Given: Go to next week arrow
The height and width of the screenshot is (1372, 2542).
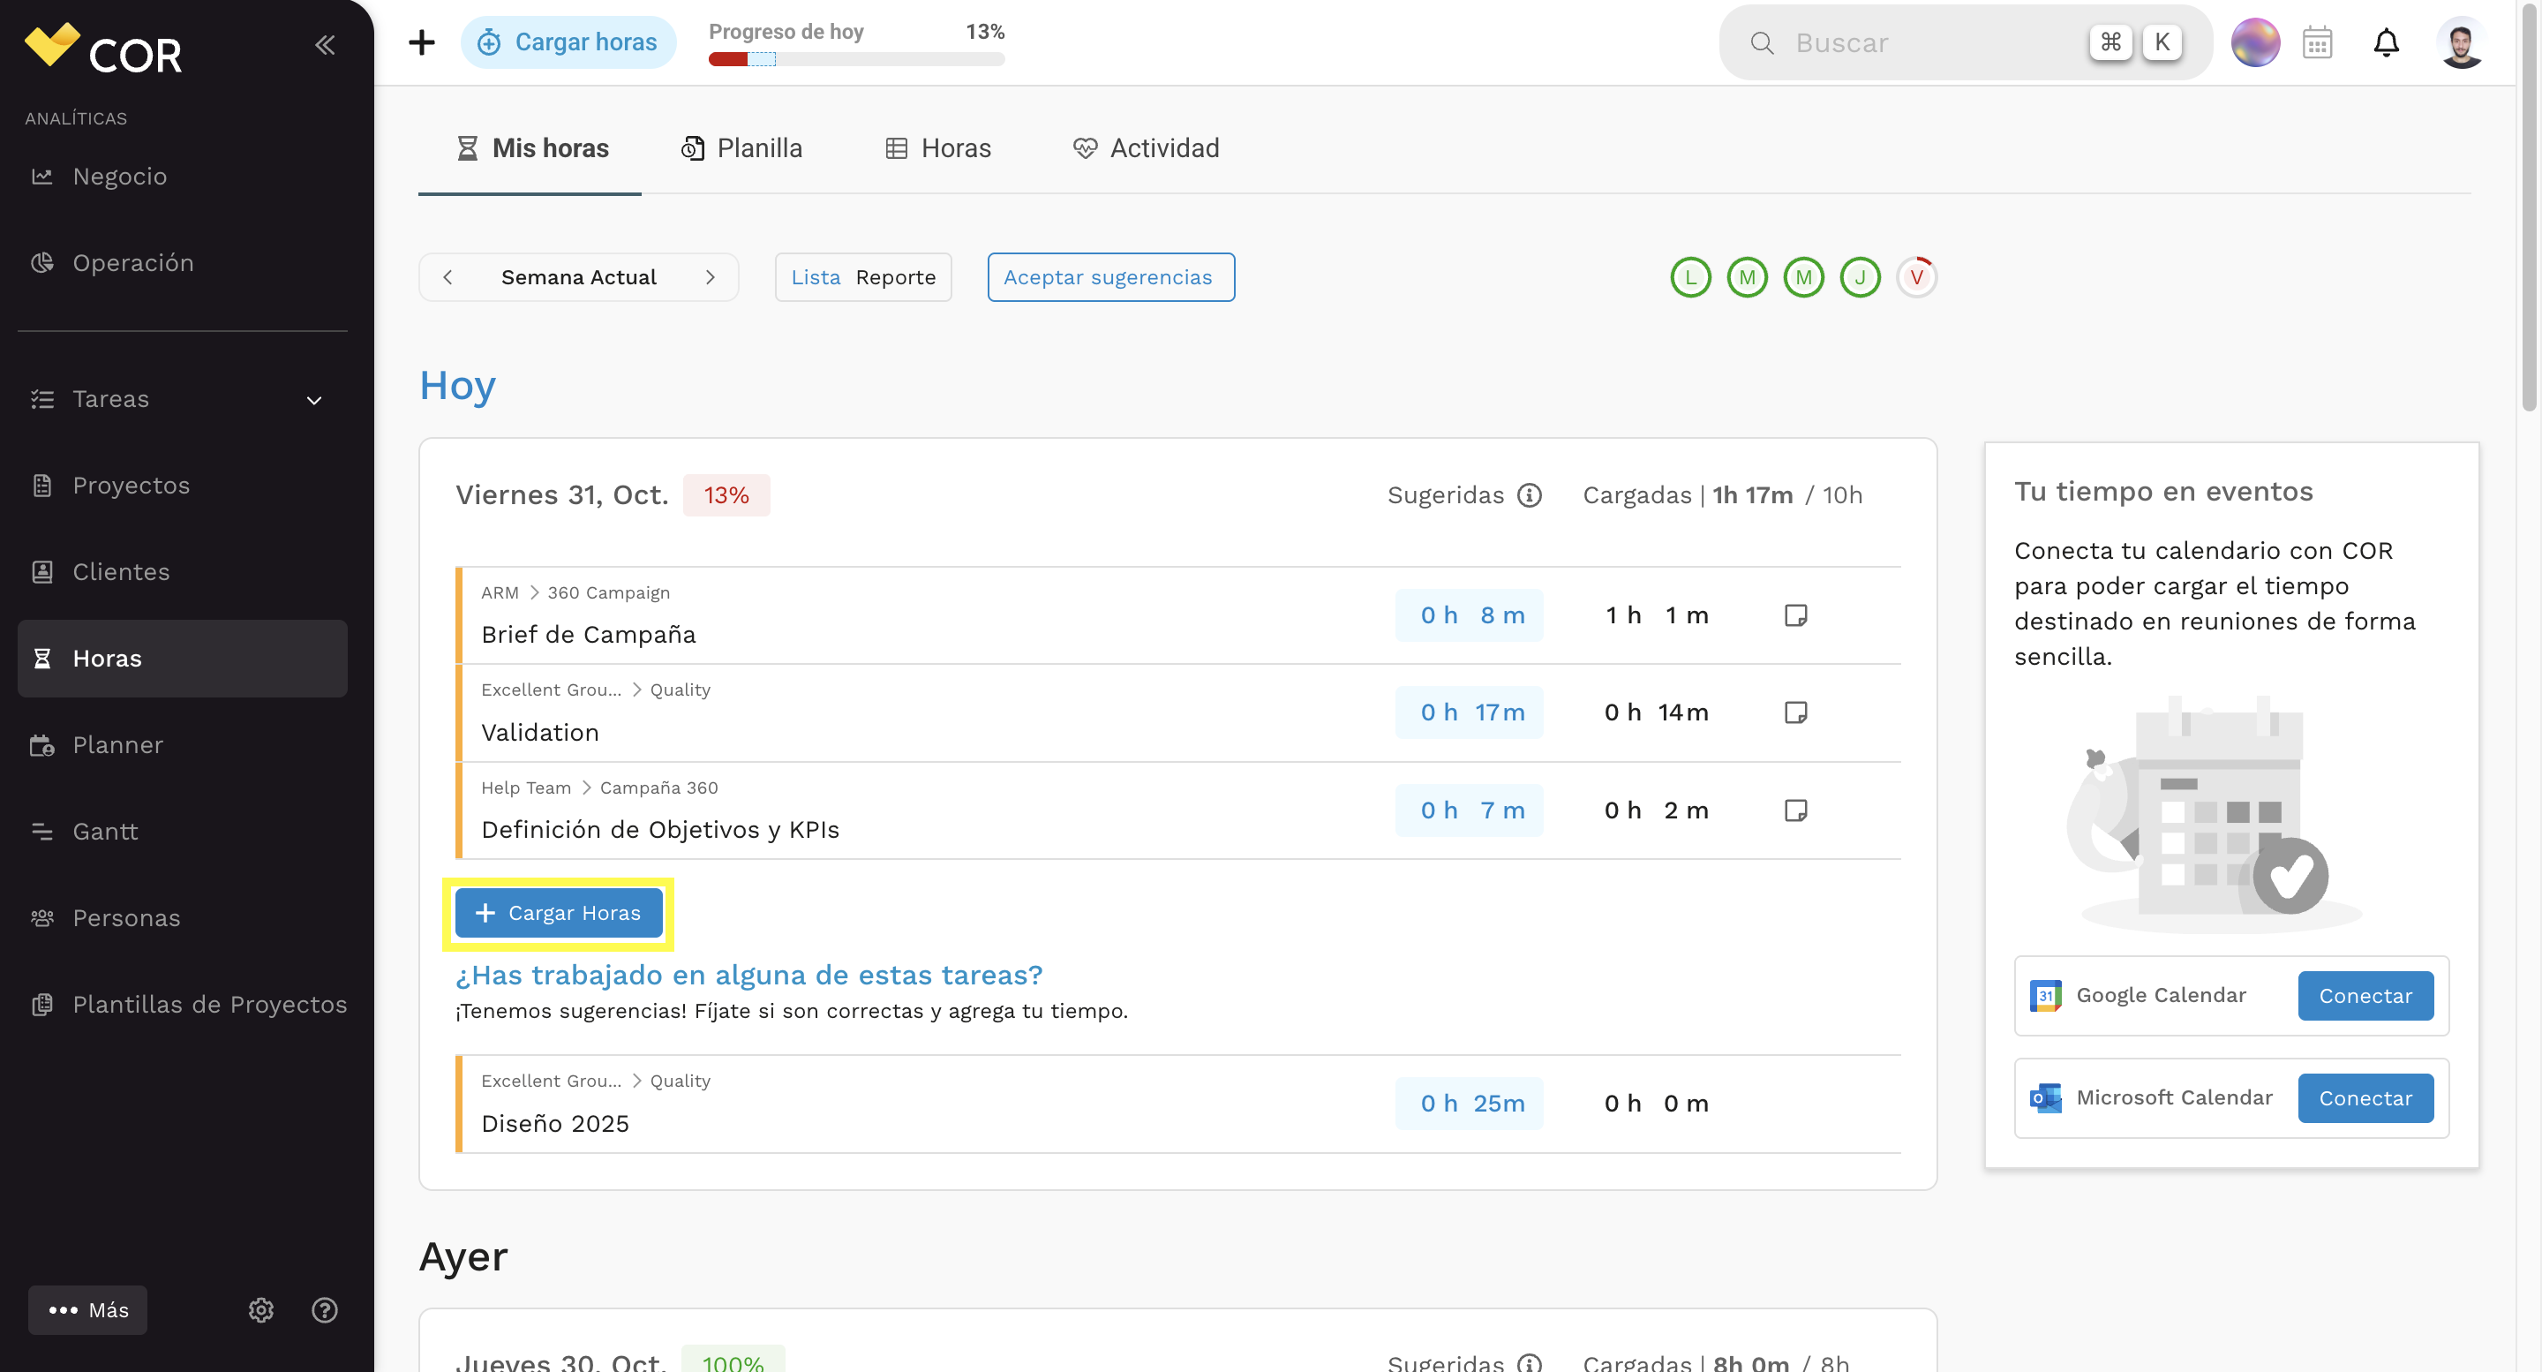Looking at the screenshot, I should click(710, 277).
